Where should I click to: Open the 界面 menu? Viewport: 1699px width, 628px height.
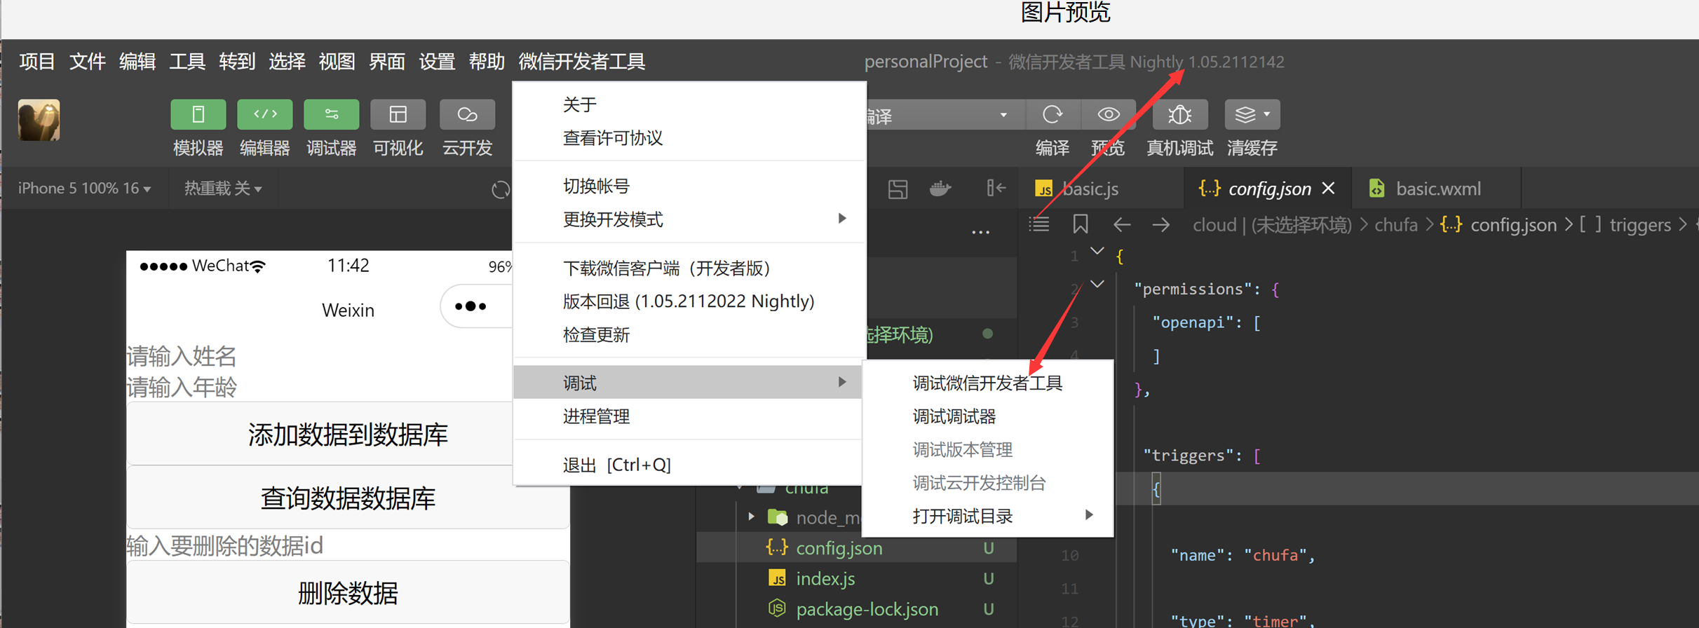[387, 62]
